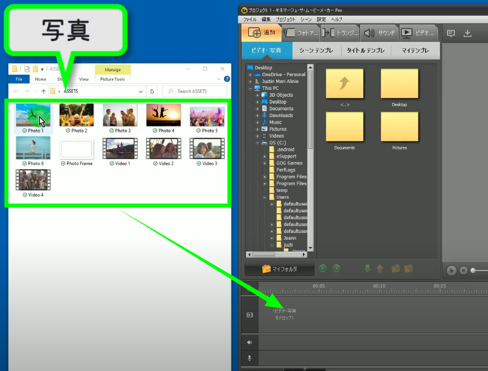Expand the Program Files tree node
The width and height of the screenshot is (488, 371).
(x=264, y=177)
